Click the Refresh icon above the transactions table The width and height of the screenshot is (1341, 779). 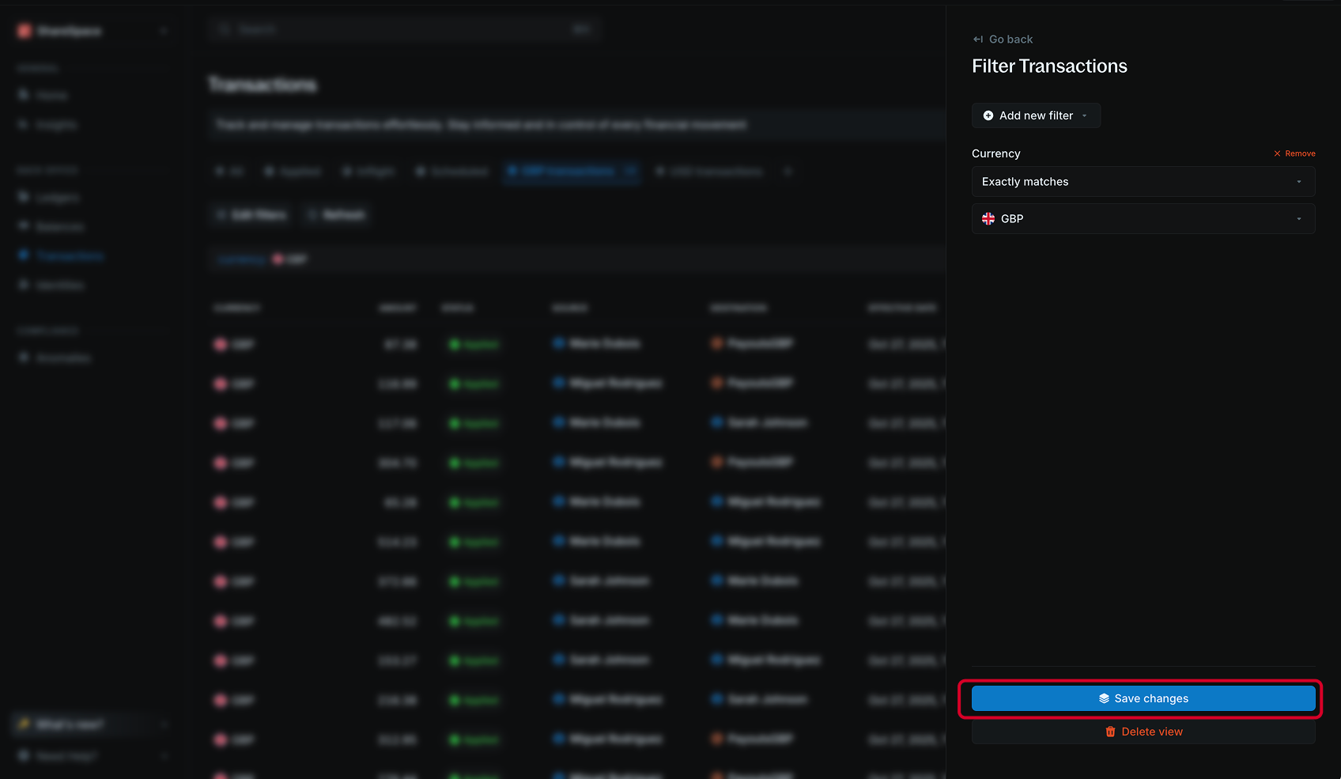point(313,214)
